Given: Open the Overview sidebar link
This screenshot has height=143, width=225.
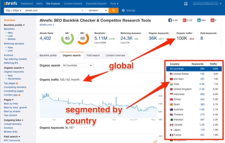Looking at the screenshot, I should (x=9, y=20).
